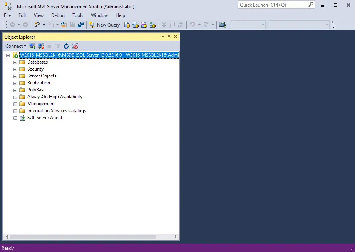Expand SQL Server Agent node

coord(15,118)
